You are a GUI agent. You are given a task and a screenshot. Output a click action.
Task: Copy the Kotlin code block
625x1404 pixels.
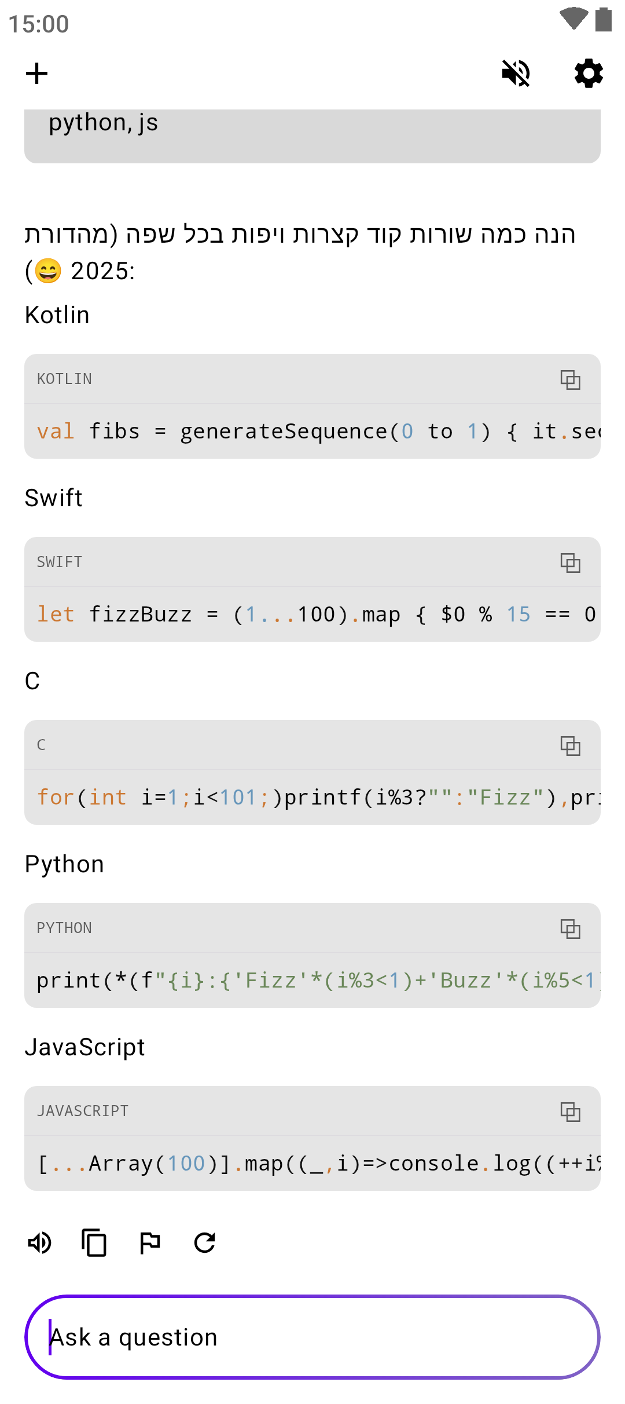pos(570,379)
